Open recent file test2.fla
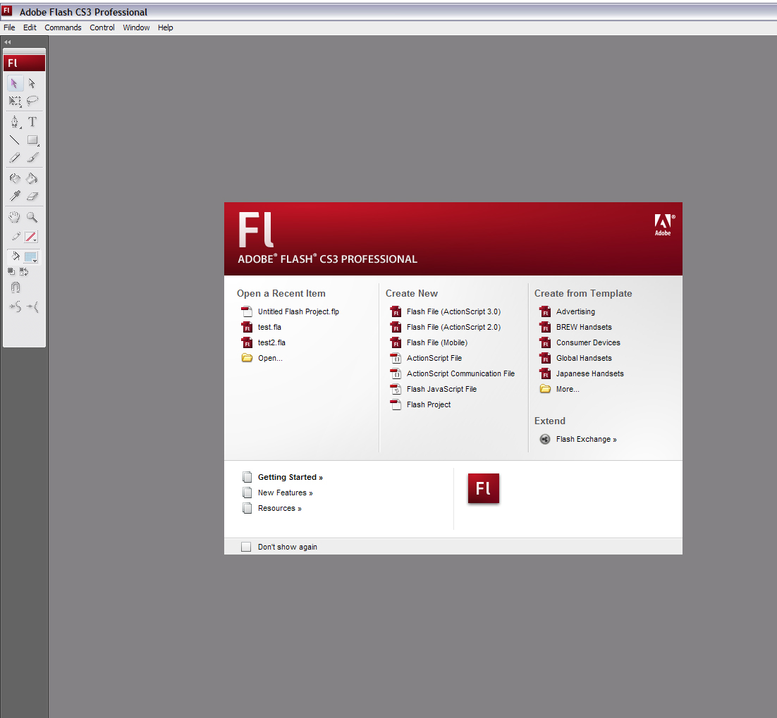This screenshot has height=718, width=777. pos(263,342)
